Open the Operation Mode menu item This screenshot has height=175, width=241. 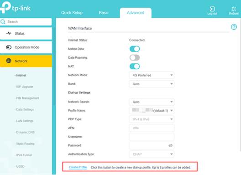tap(26, 47)
